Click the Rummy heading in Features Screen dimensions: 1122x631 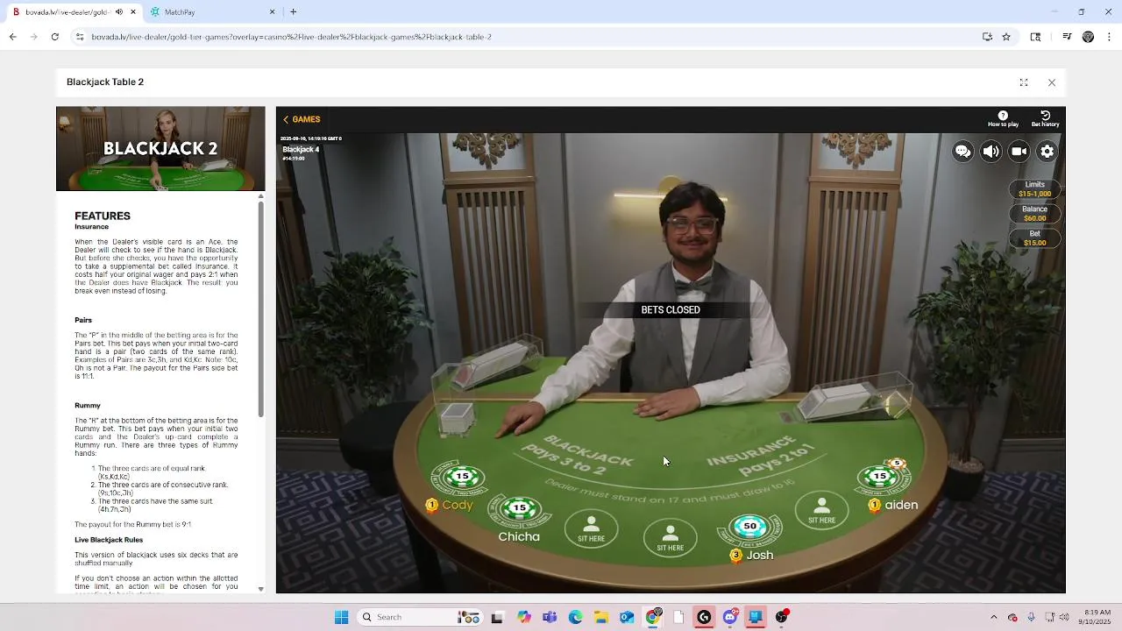[x=88, y=406]
